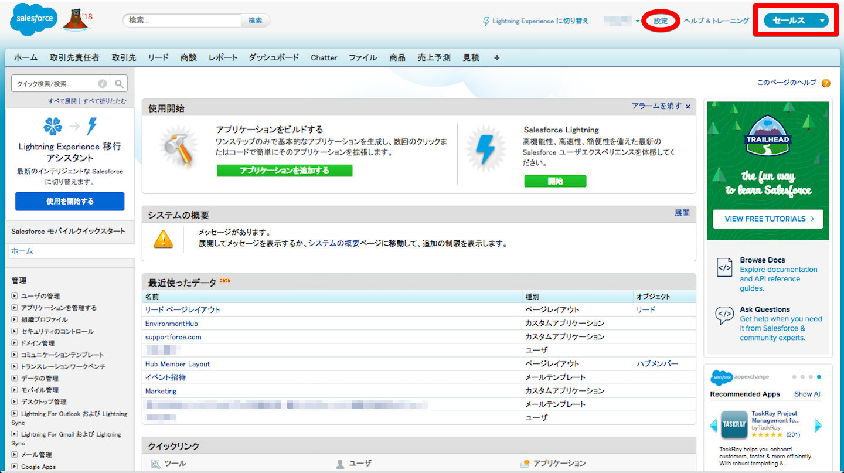Viewport: 844px width, 473px height.
Task: Open the リード tab
Action: pyautogui.click(x=158, y=57)
